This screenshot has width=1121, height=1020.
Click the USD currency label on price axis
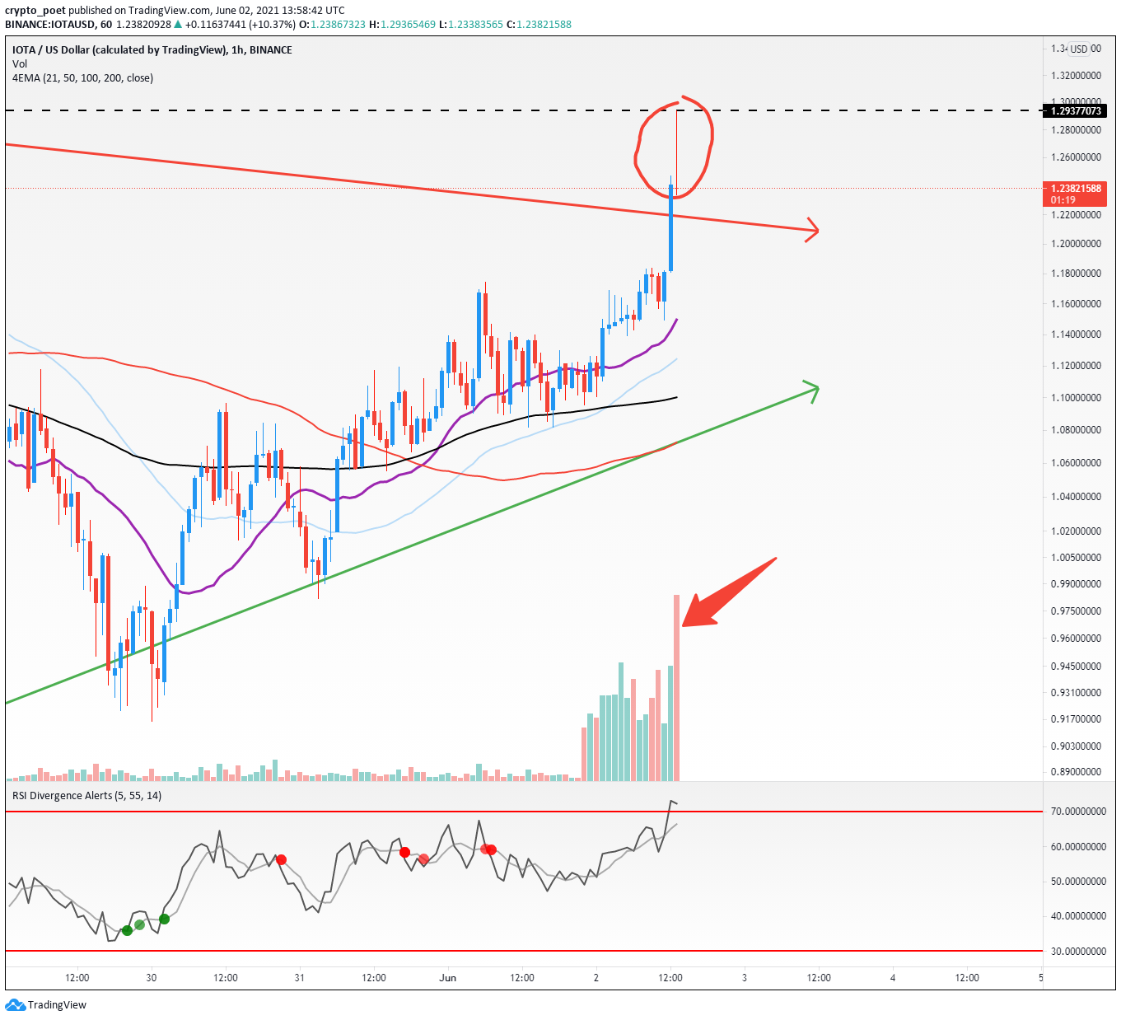point(1078,49)
